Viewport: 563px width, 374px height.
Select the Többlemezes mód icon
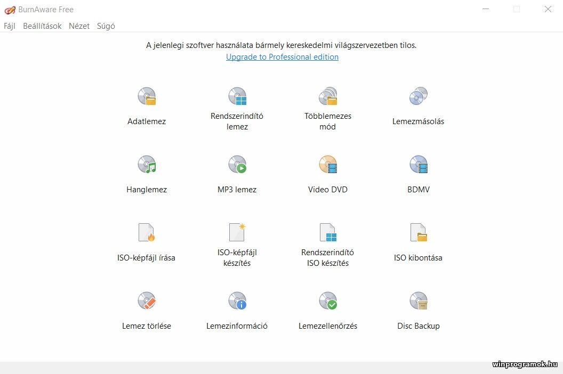[x=328, y=96]
